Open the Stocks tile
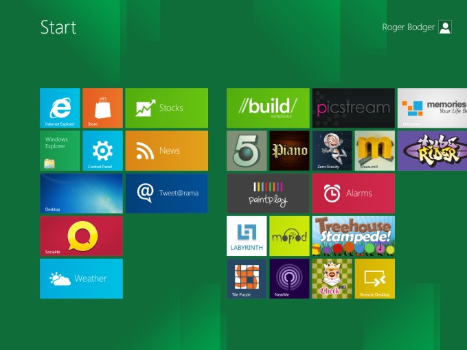 [166, 108]
